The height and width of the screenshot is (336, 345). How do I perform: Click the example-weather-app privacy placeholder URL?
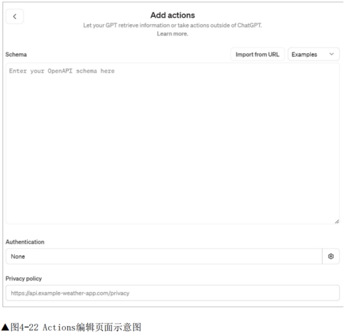70,293
